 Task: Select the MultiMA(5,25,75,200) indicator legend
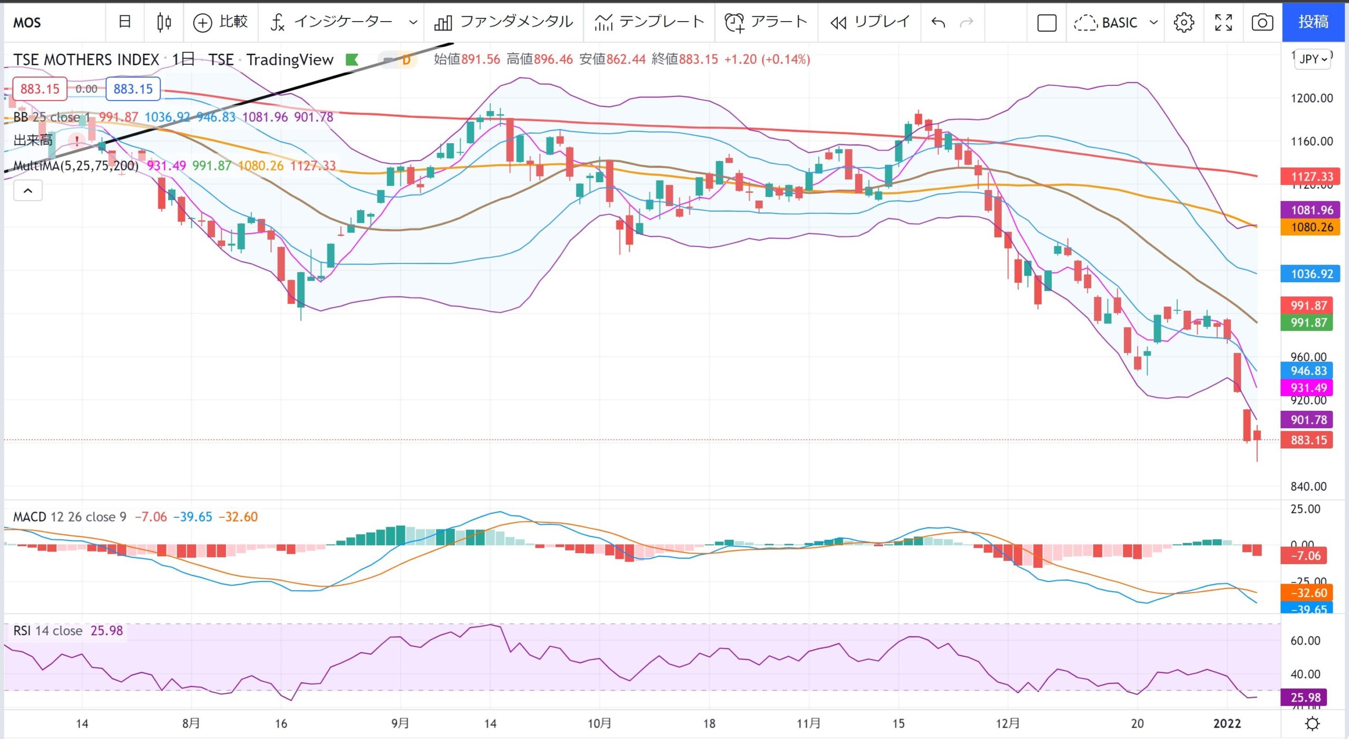point(76,165)
